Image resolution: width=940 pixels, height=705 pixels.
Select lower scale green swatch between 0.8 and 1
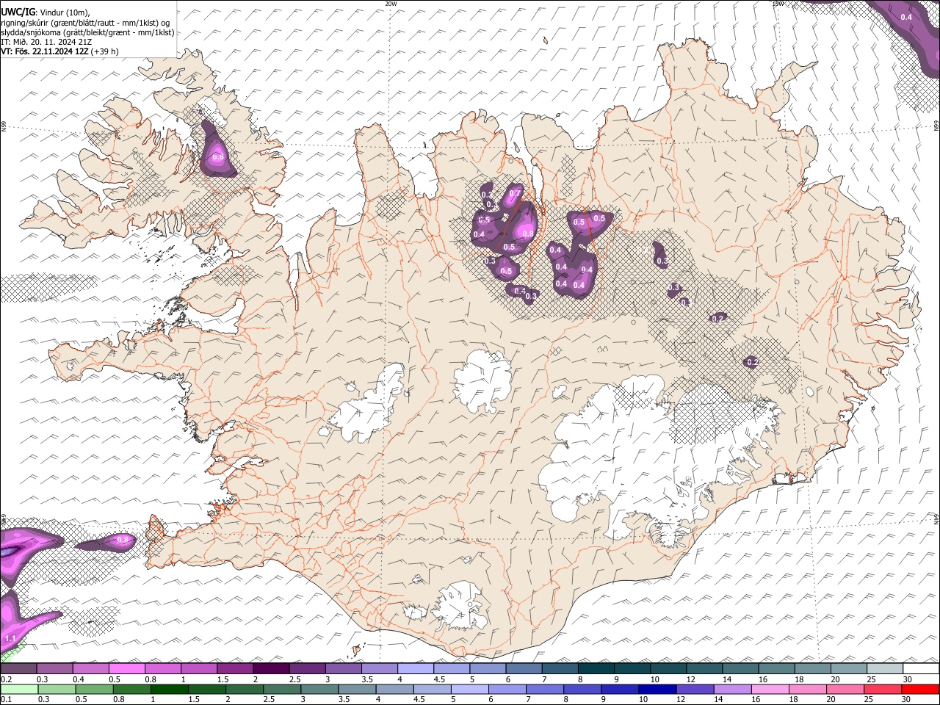click(x=131, y=689)
